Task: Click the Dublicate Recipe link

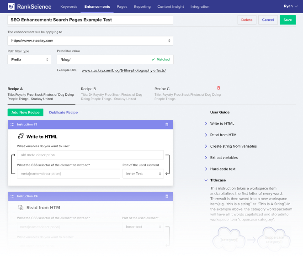Action: [64, 113]
